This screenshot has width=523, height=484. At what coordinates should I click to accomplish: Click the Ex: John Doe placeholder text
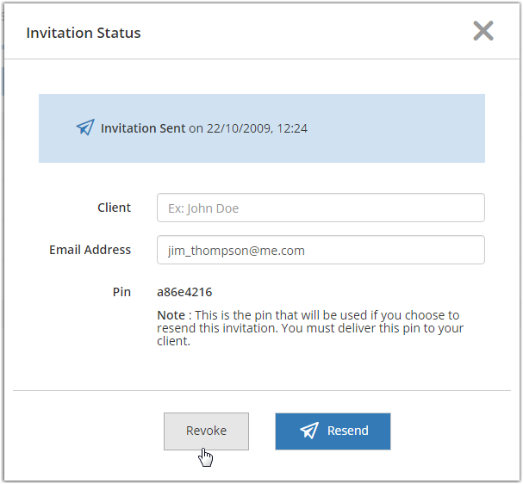(x=203, y=208)
